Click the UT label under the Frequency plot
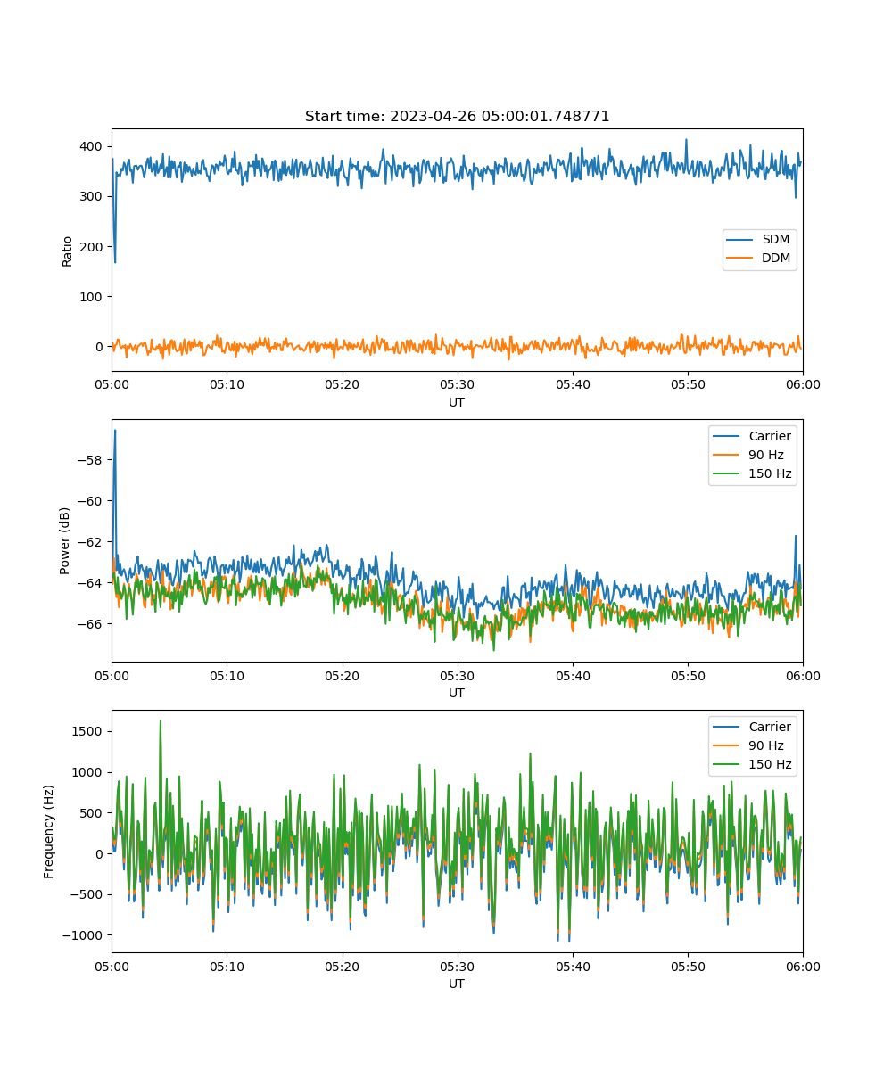Screen dimensions: 892x1070 pyautogui.click(x=457, y=984)
